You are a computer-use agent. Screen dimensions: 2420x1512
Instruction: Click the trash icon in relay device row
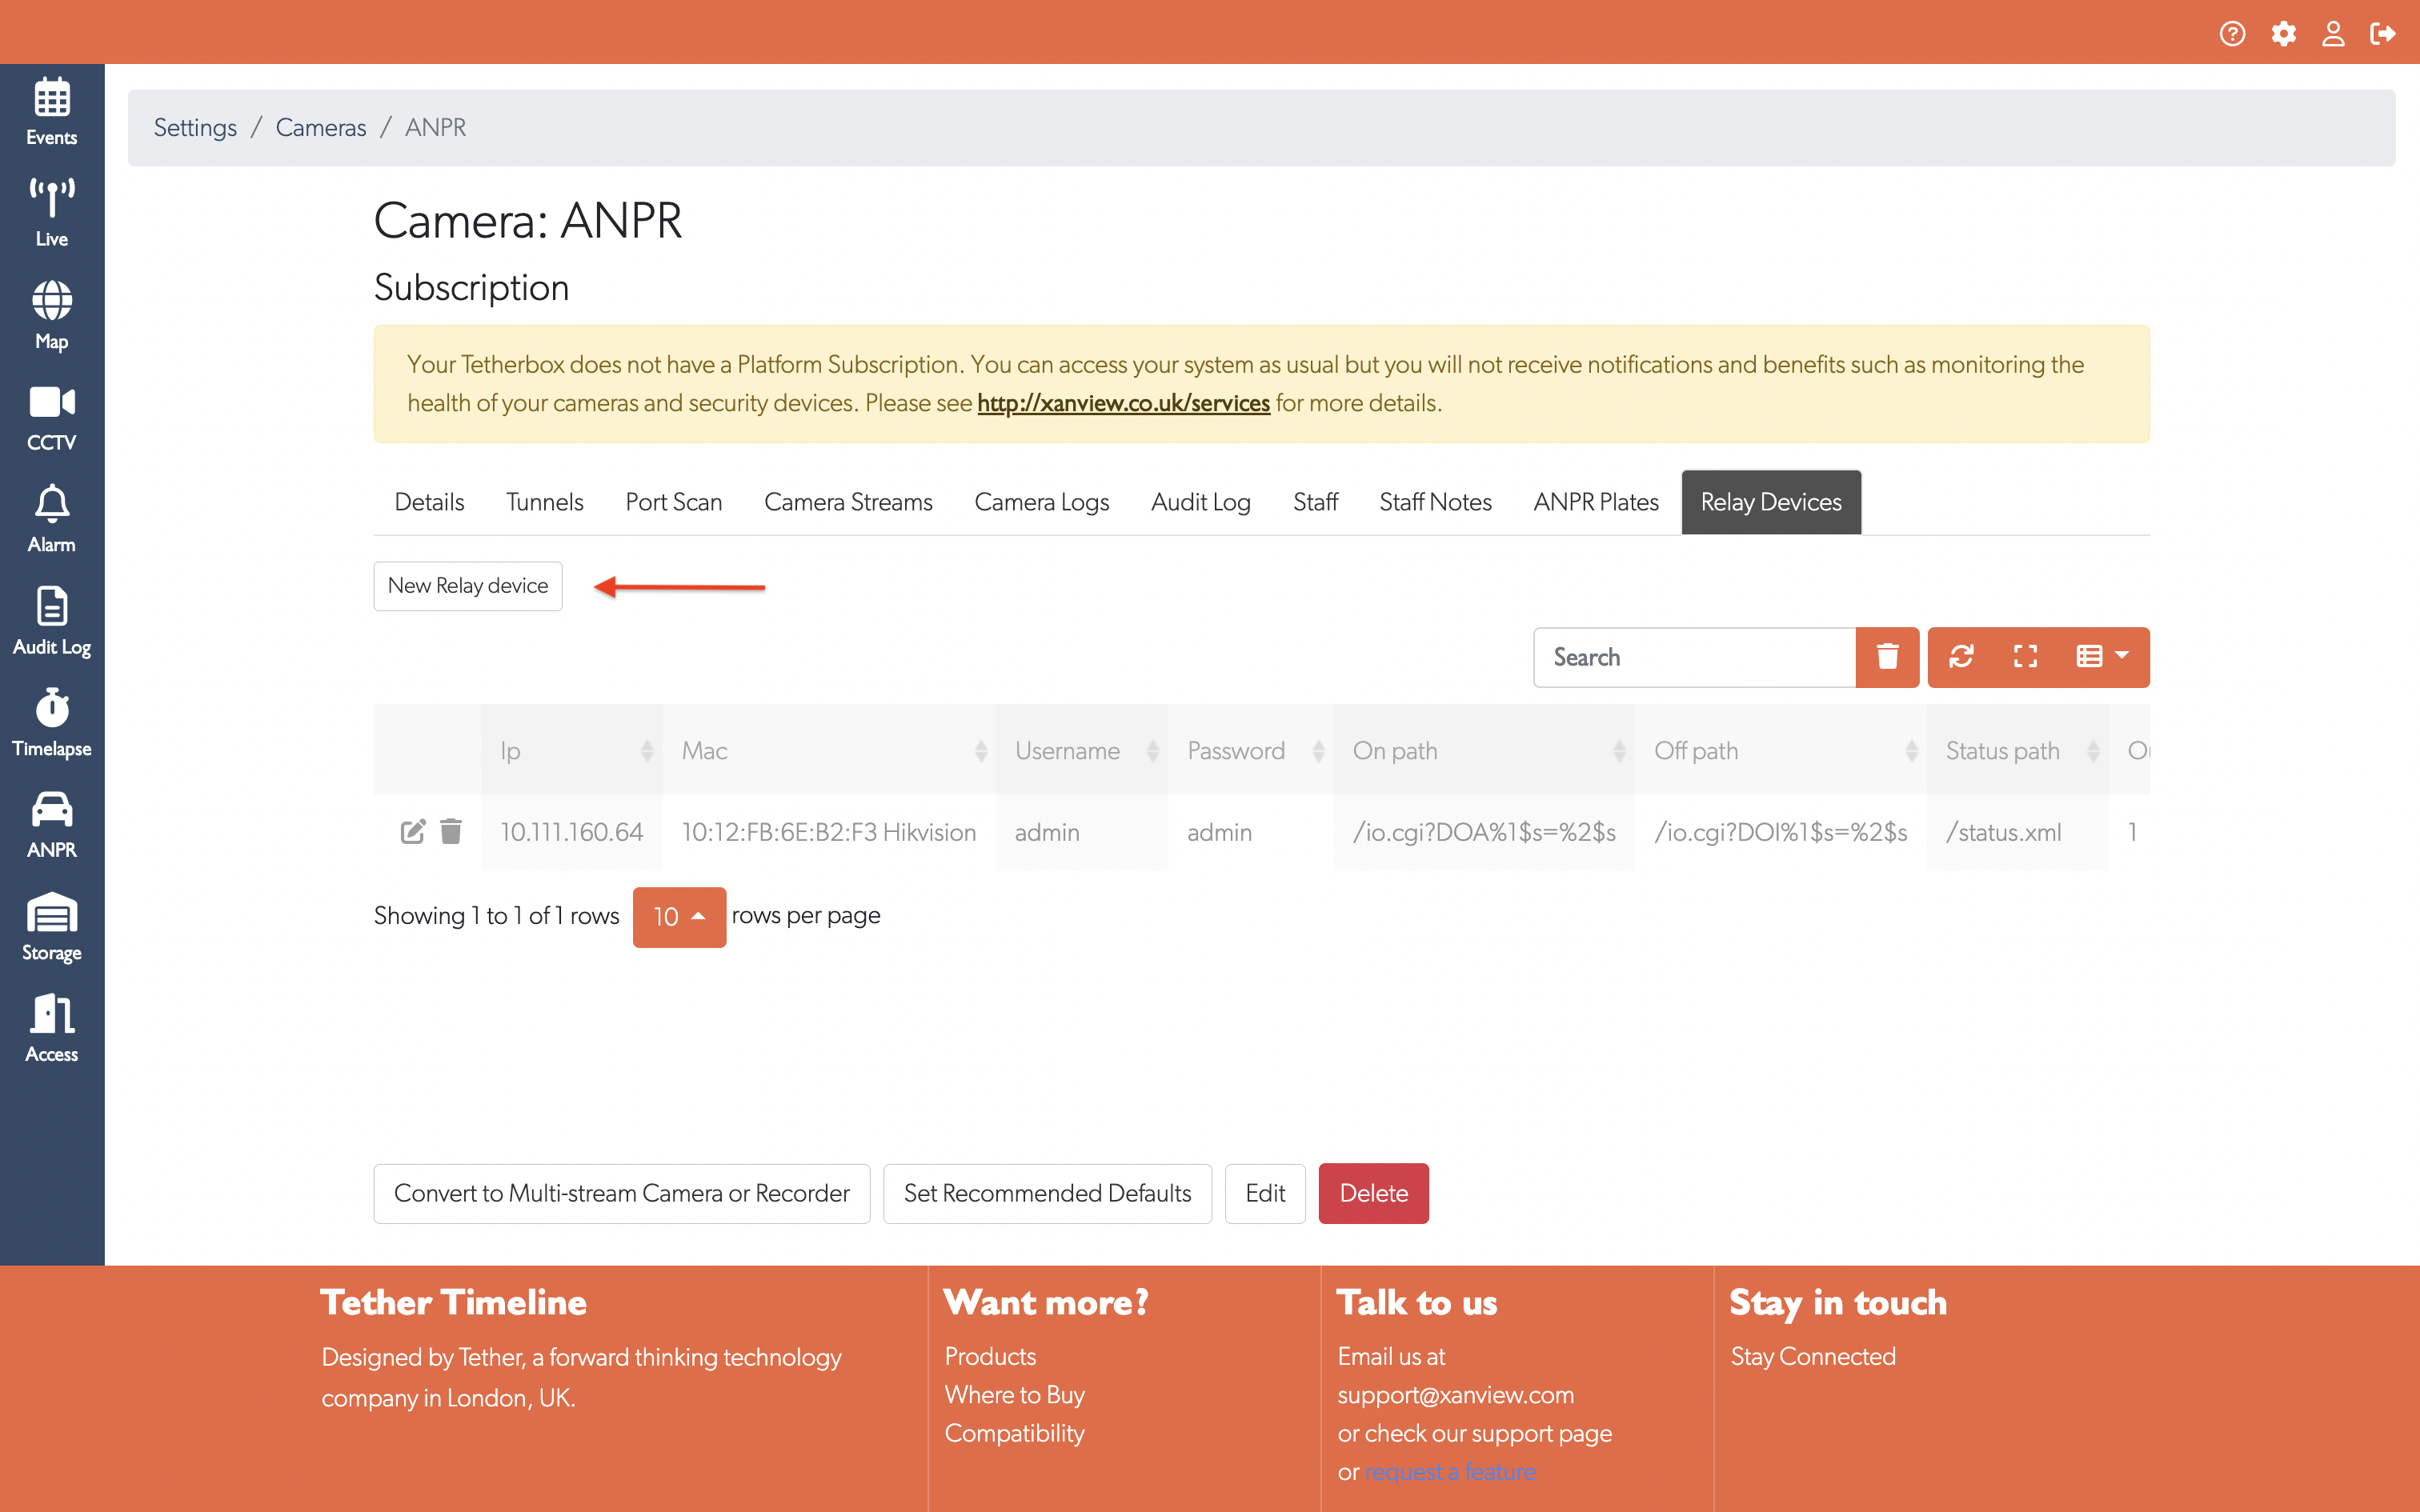451,831
